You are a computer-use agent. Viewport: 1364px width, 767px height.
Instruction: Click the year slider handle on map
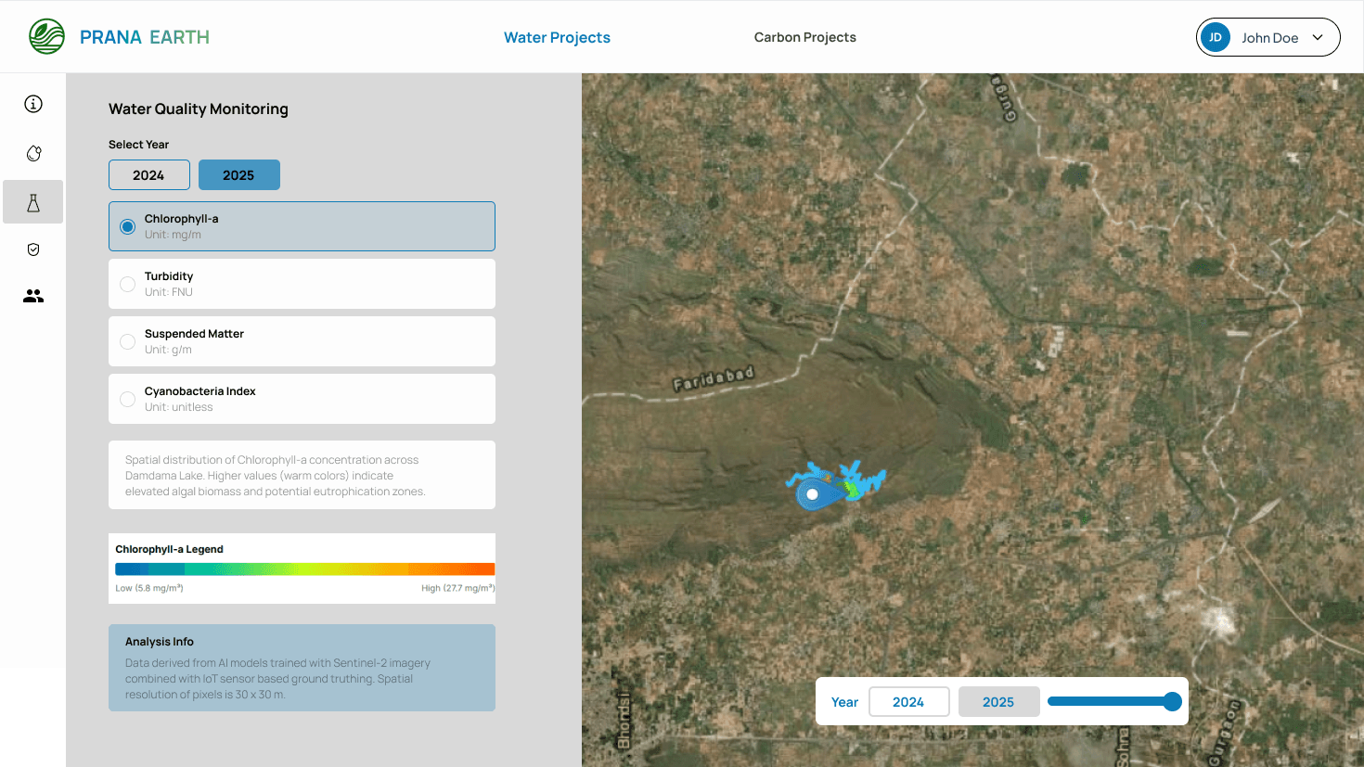point(1172,701)
